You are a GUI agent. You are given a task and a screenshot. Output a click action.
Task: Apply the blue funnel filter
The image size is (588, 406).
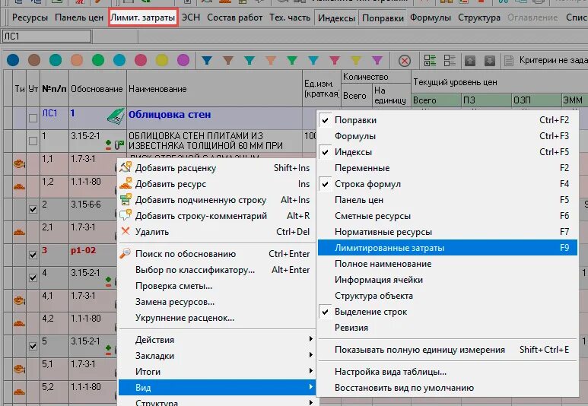207,60
